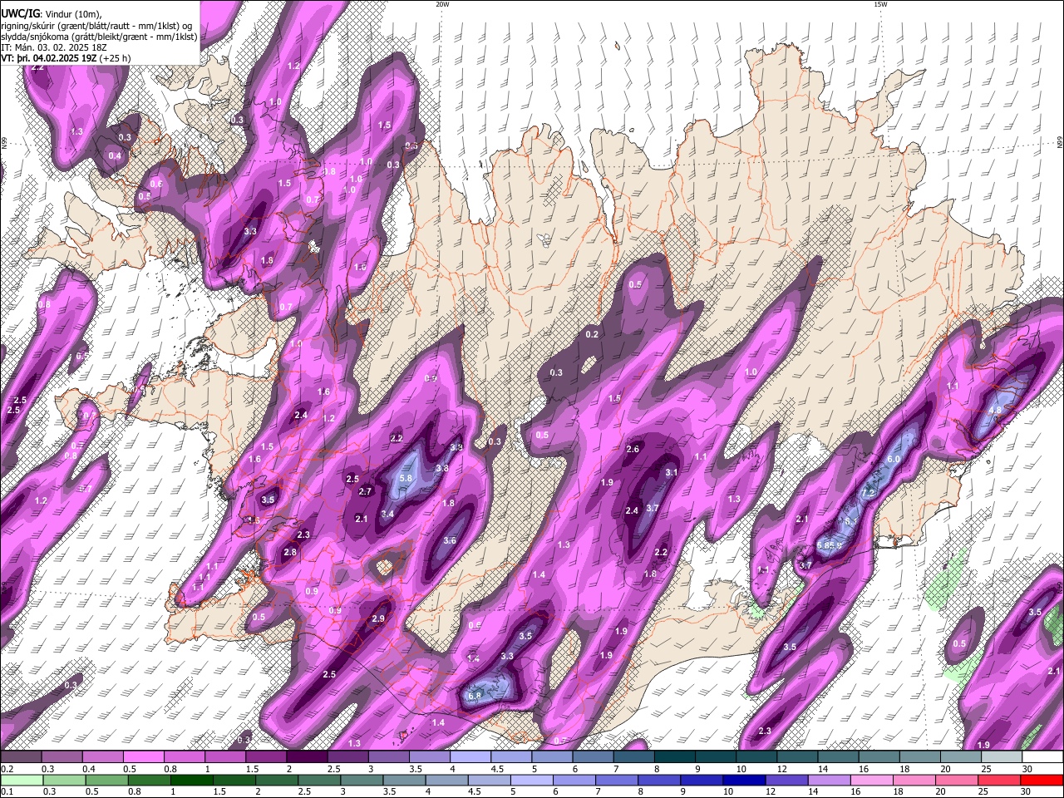Click the 3.6 precipitation value on the map
The height and width of the screenshot is (798, 1064).
click(x=450, y=540)
